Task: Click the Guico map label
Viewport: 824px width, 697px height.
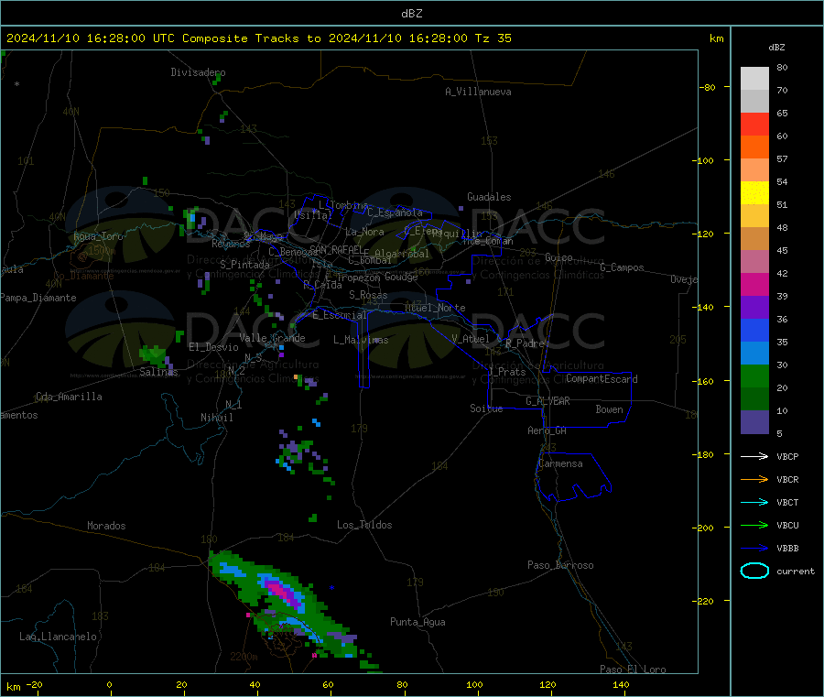Action: tap(558, 257)
